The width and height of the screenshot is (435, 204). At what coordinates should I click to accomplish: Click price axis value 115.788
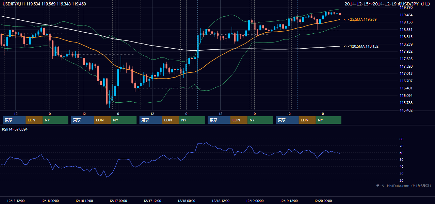pos(406,103)
